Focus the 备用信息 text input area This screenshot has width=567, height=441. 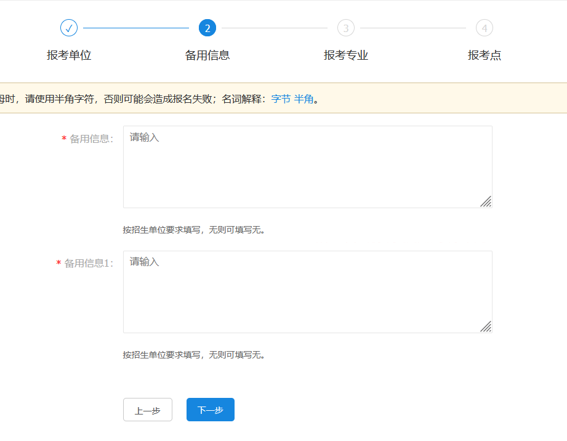click(307, 167)
